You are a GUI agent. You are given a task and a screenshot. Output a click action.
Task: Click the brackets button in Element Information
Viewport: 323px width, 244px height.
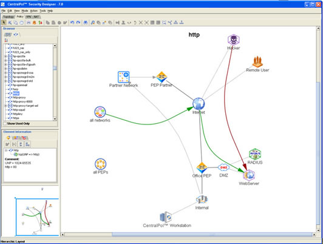click(14, 144)
